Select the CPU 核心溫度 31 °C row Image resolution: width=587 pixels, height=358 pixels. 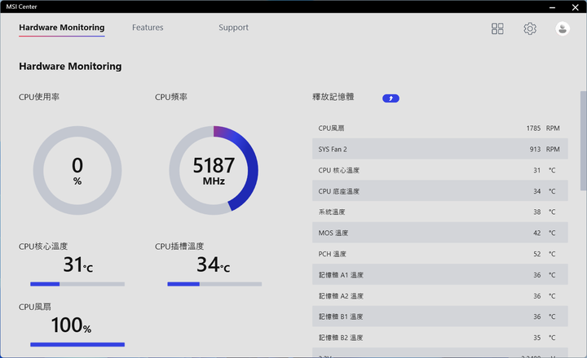440,170
